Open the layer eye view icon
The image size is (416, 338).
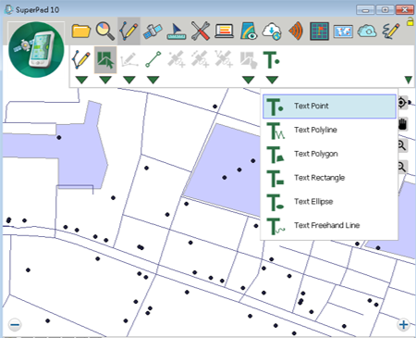tap(249, 31)
